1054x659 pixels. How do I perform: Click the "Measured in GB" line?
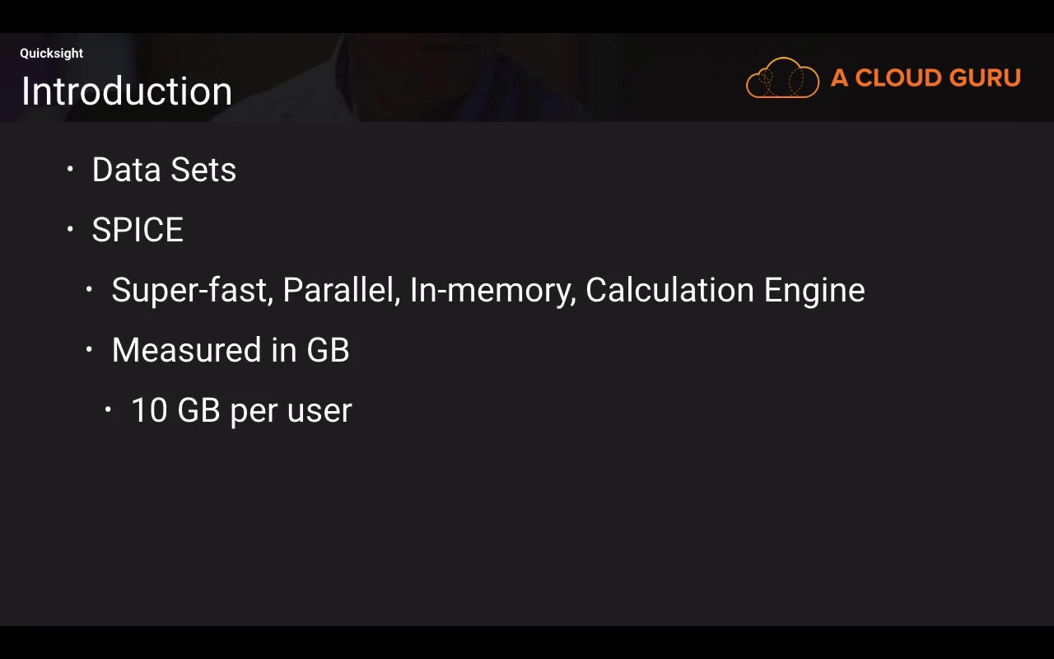[231, 350]
